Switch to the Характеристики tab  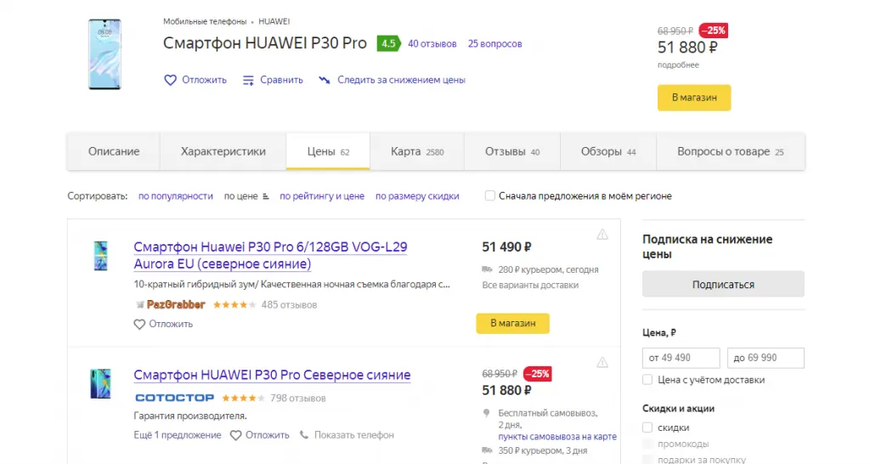pyautogui.click(x=223, y=151)
